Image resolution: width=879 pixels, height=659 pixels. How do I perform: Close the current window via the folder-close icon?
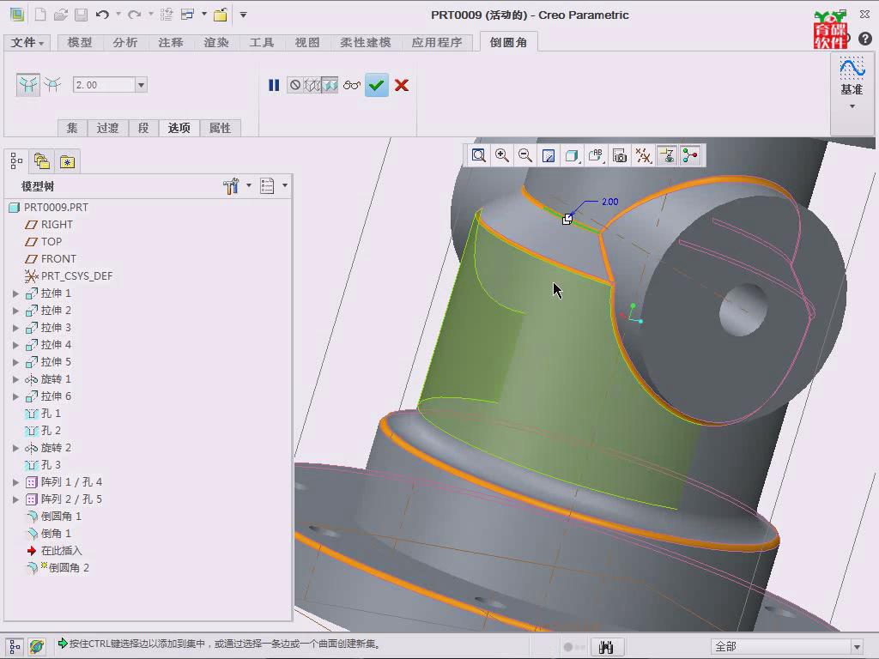[x=221, y=15]
